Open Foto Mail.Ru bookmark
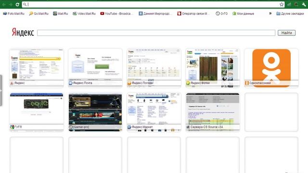Image resolution: width=308 pixels, height=173 pixels. [13, 13]
